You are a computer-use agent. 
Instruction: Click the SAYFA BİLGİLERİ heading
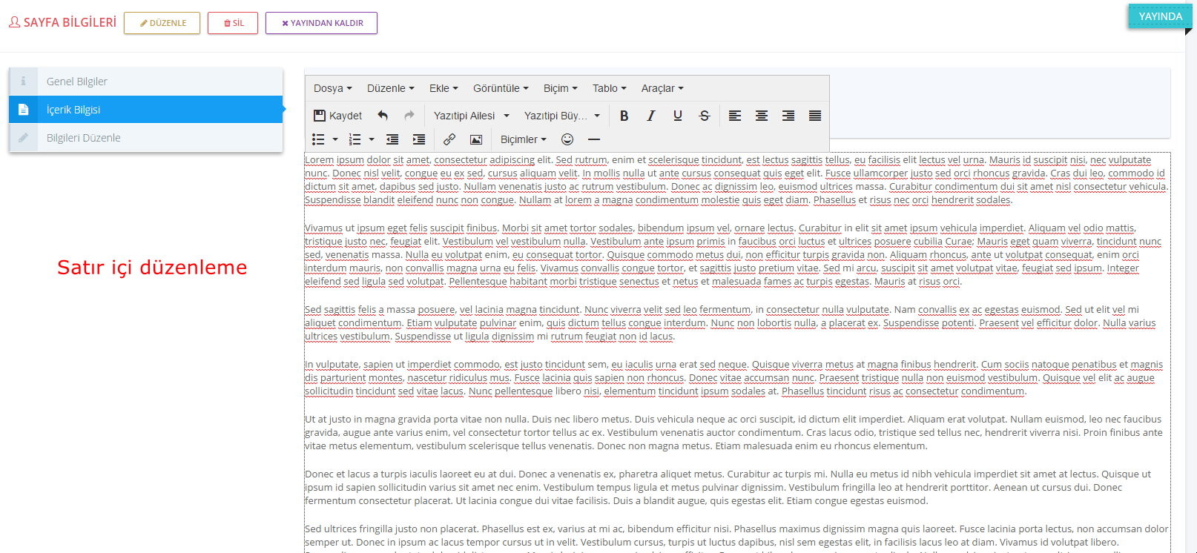[70, 22]
